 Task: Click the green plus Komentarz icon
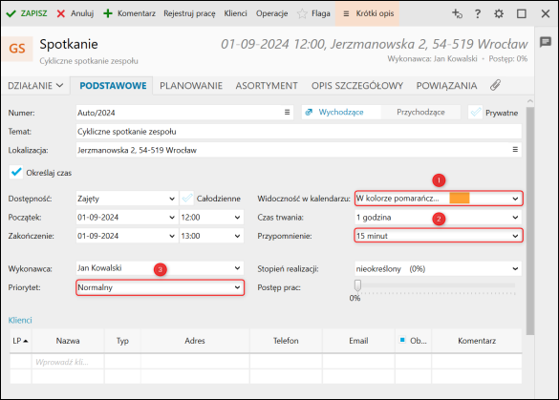pyautogui.click(x=108, y=13)
